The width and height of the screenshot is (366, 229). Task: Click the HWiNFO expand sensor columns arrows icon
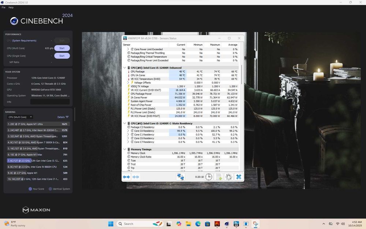point(126,177)
